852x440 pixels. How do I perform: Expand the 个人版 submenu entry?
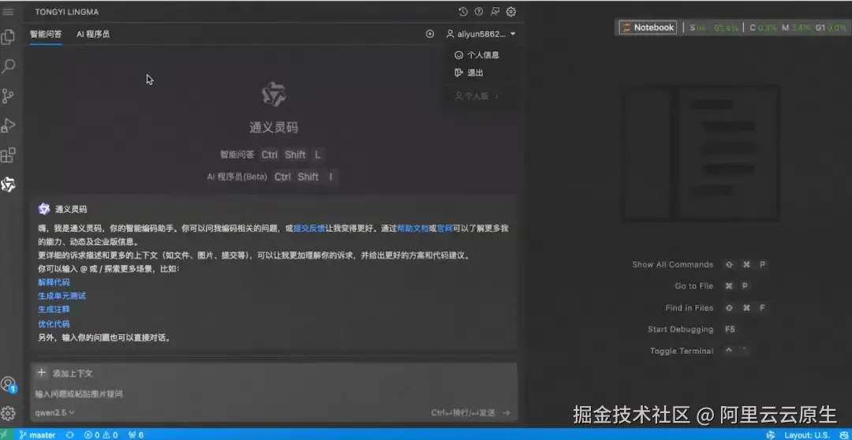click(476, 96)
